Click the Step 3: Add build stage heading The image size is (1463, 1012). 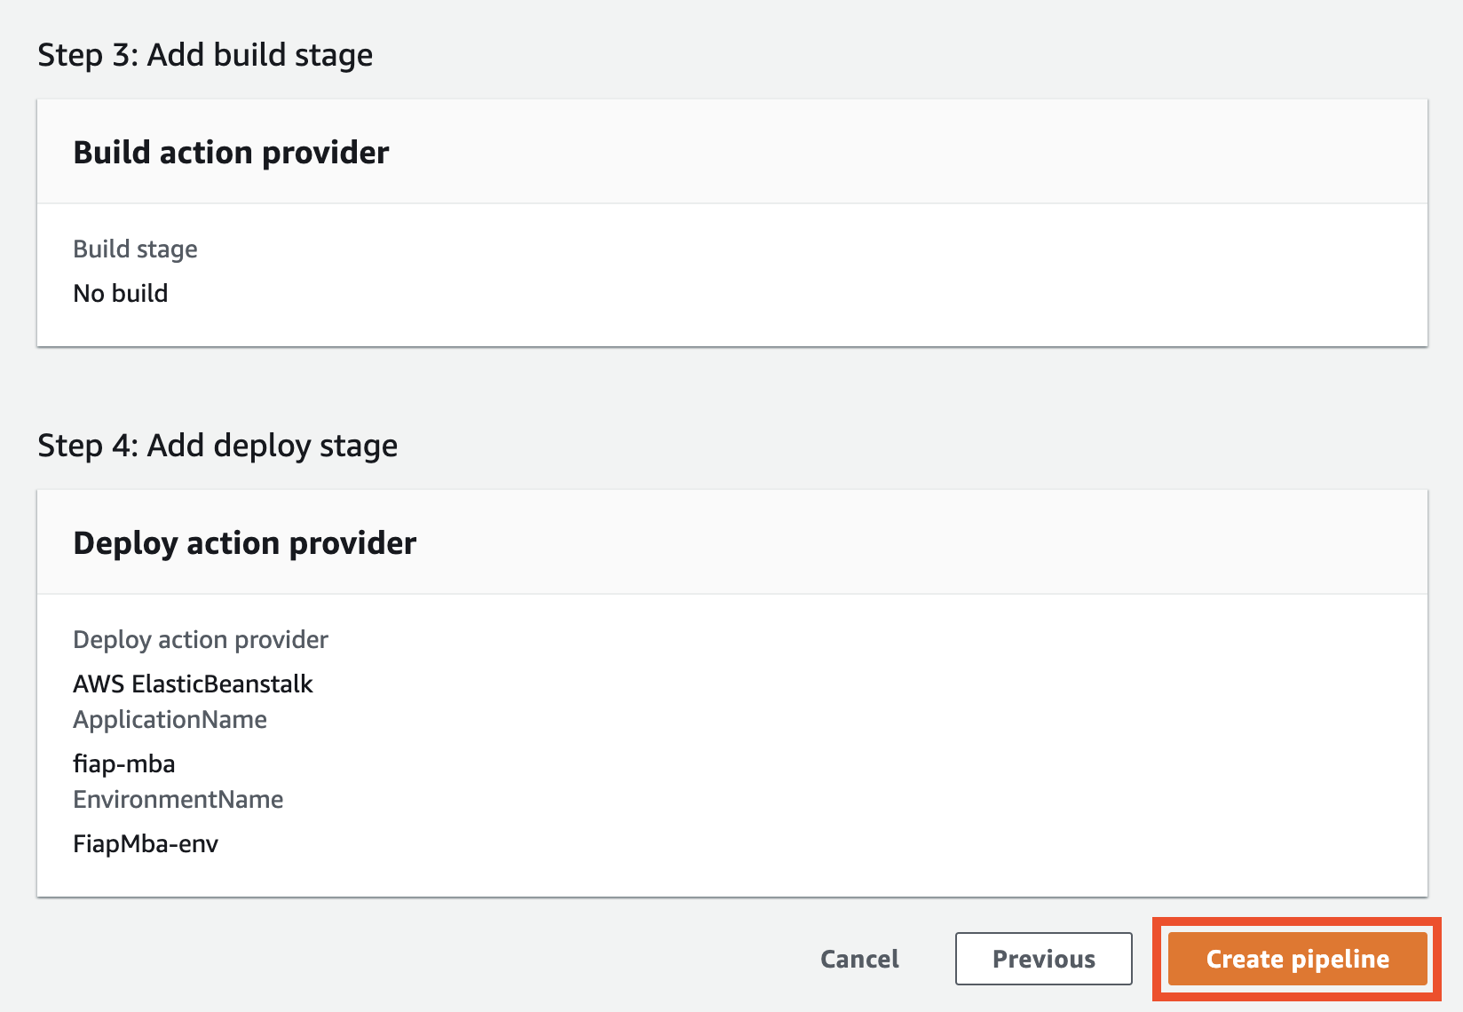[205, 55]
